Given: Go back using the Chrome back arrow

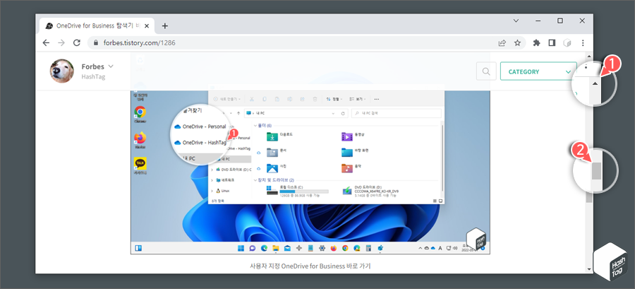Looking at the screenshot, I should coord(46,42).
